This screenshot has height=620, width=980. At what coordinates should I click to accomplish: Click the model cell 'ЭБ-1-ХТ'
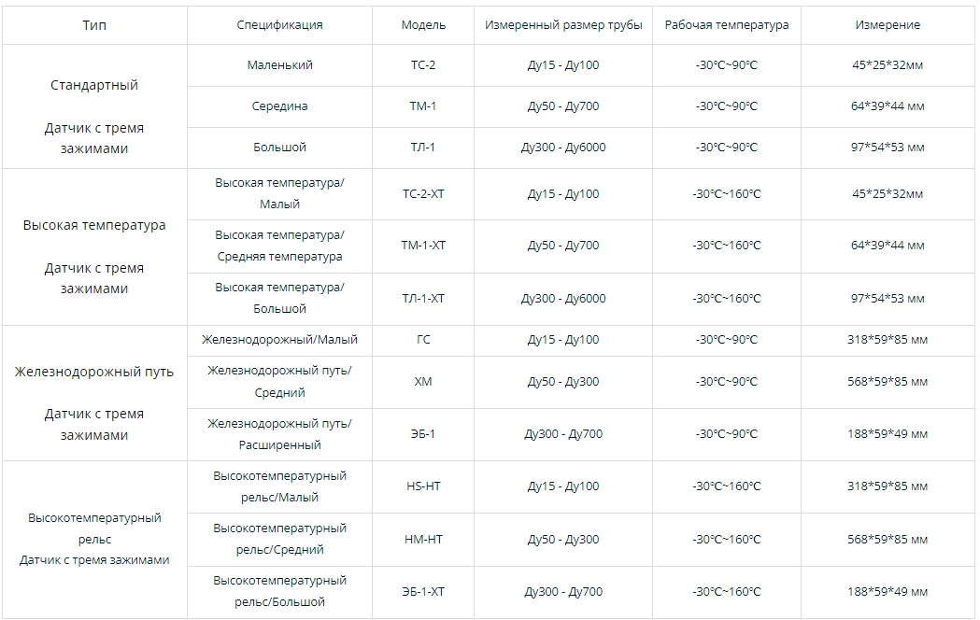[x=423, y=591]
